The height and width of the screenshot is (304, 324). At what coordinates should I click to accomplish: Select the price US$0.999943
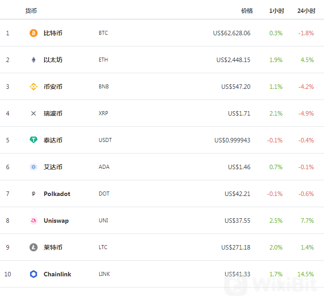coord(232,140)
